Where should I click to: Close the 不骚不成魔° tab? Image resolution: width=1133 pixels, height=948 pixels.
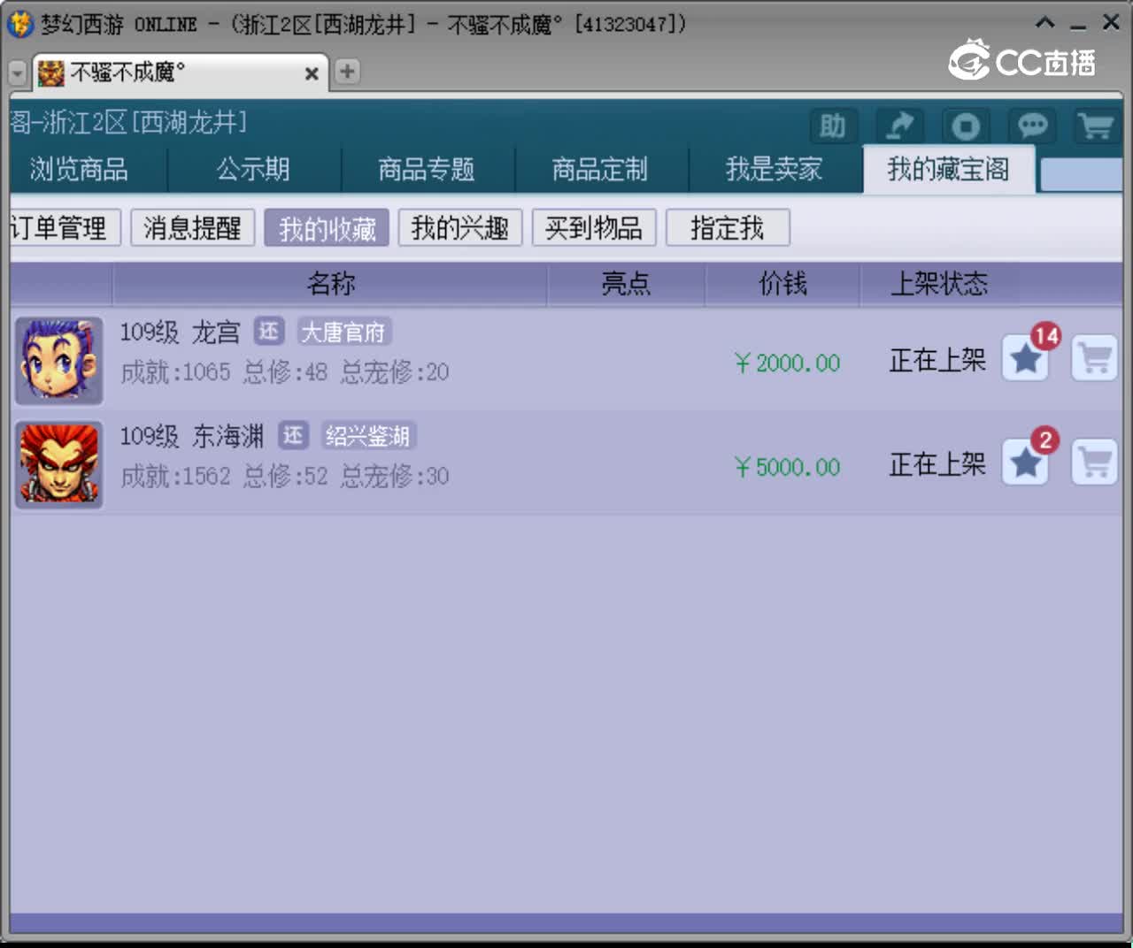point(312,74)
